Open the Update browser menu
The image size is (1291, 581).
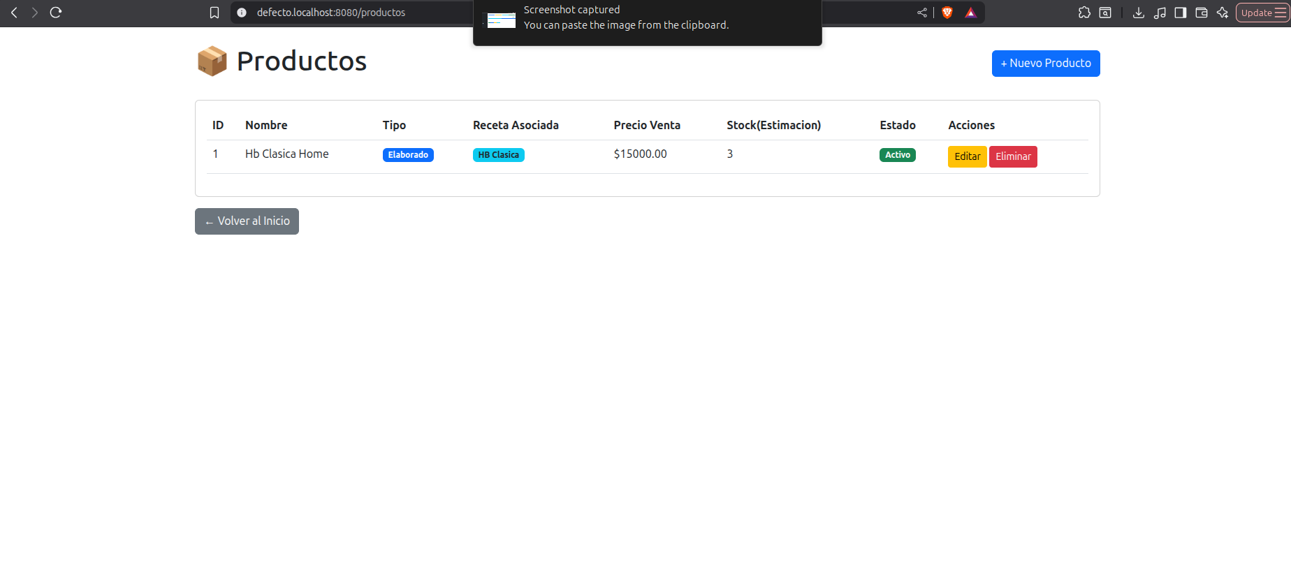point(1262,13)
